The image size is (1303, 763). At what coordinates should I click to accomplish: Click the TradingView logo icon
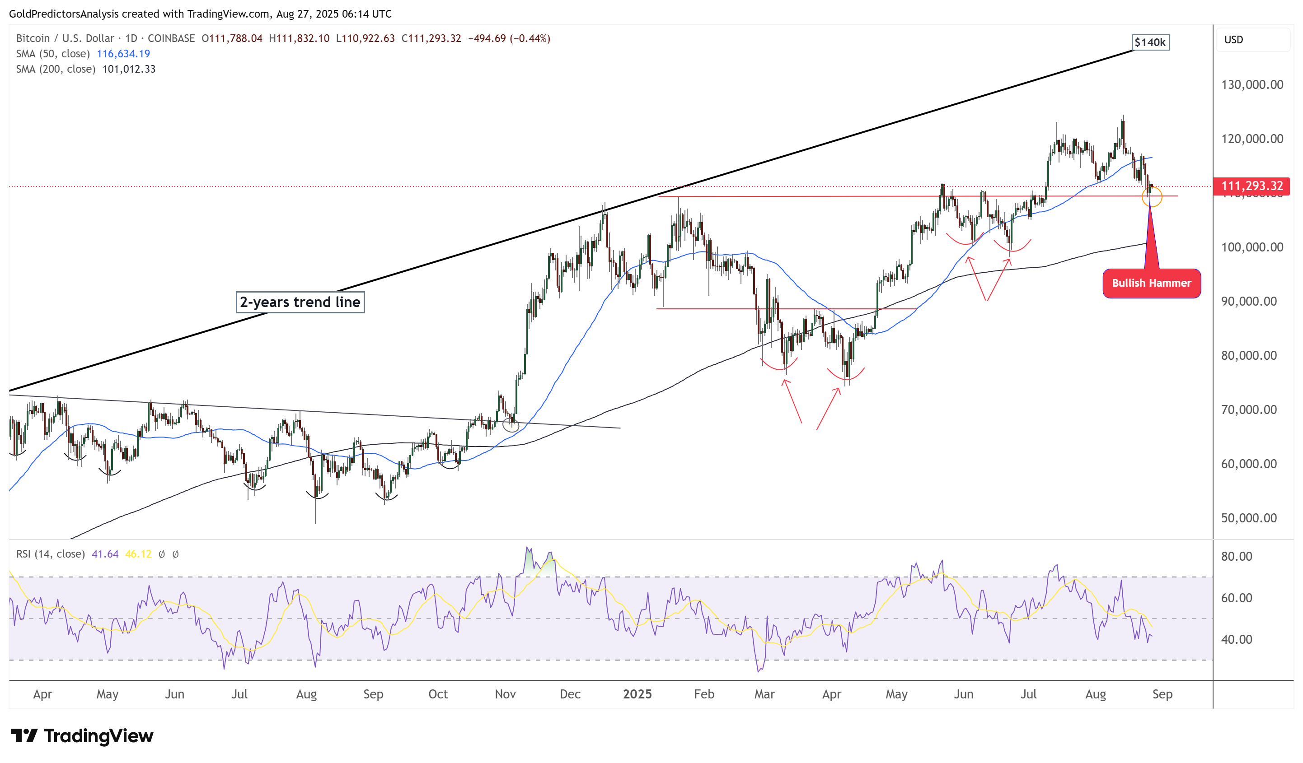(24, 735)
